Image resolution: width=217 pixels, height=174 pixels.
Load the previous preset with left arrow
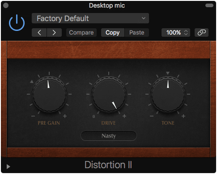pos(39,32)
